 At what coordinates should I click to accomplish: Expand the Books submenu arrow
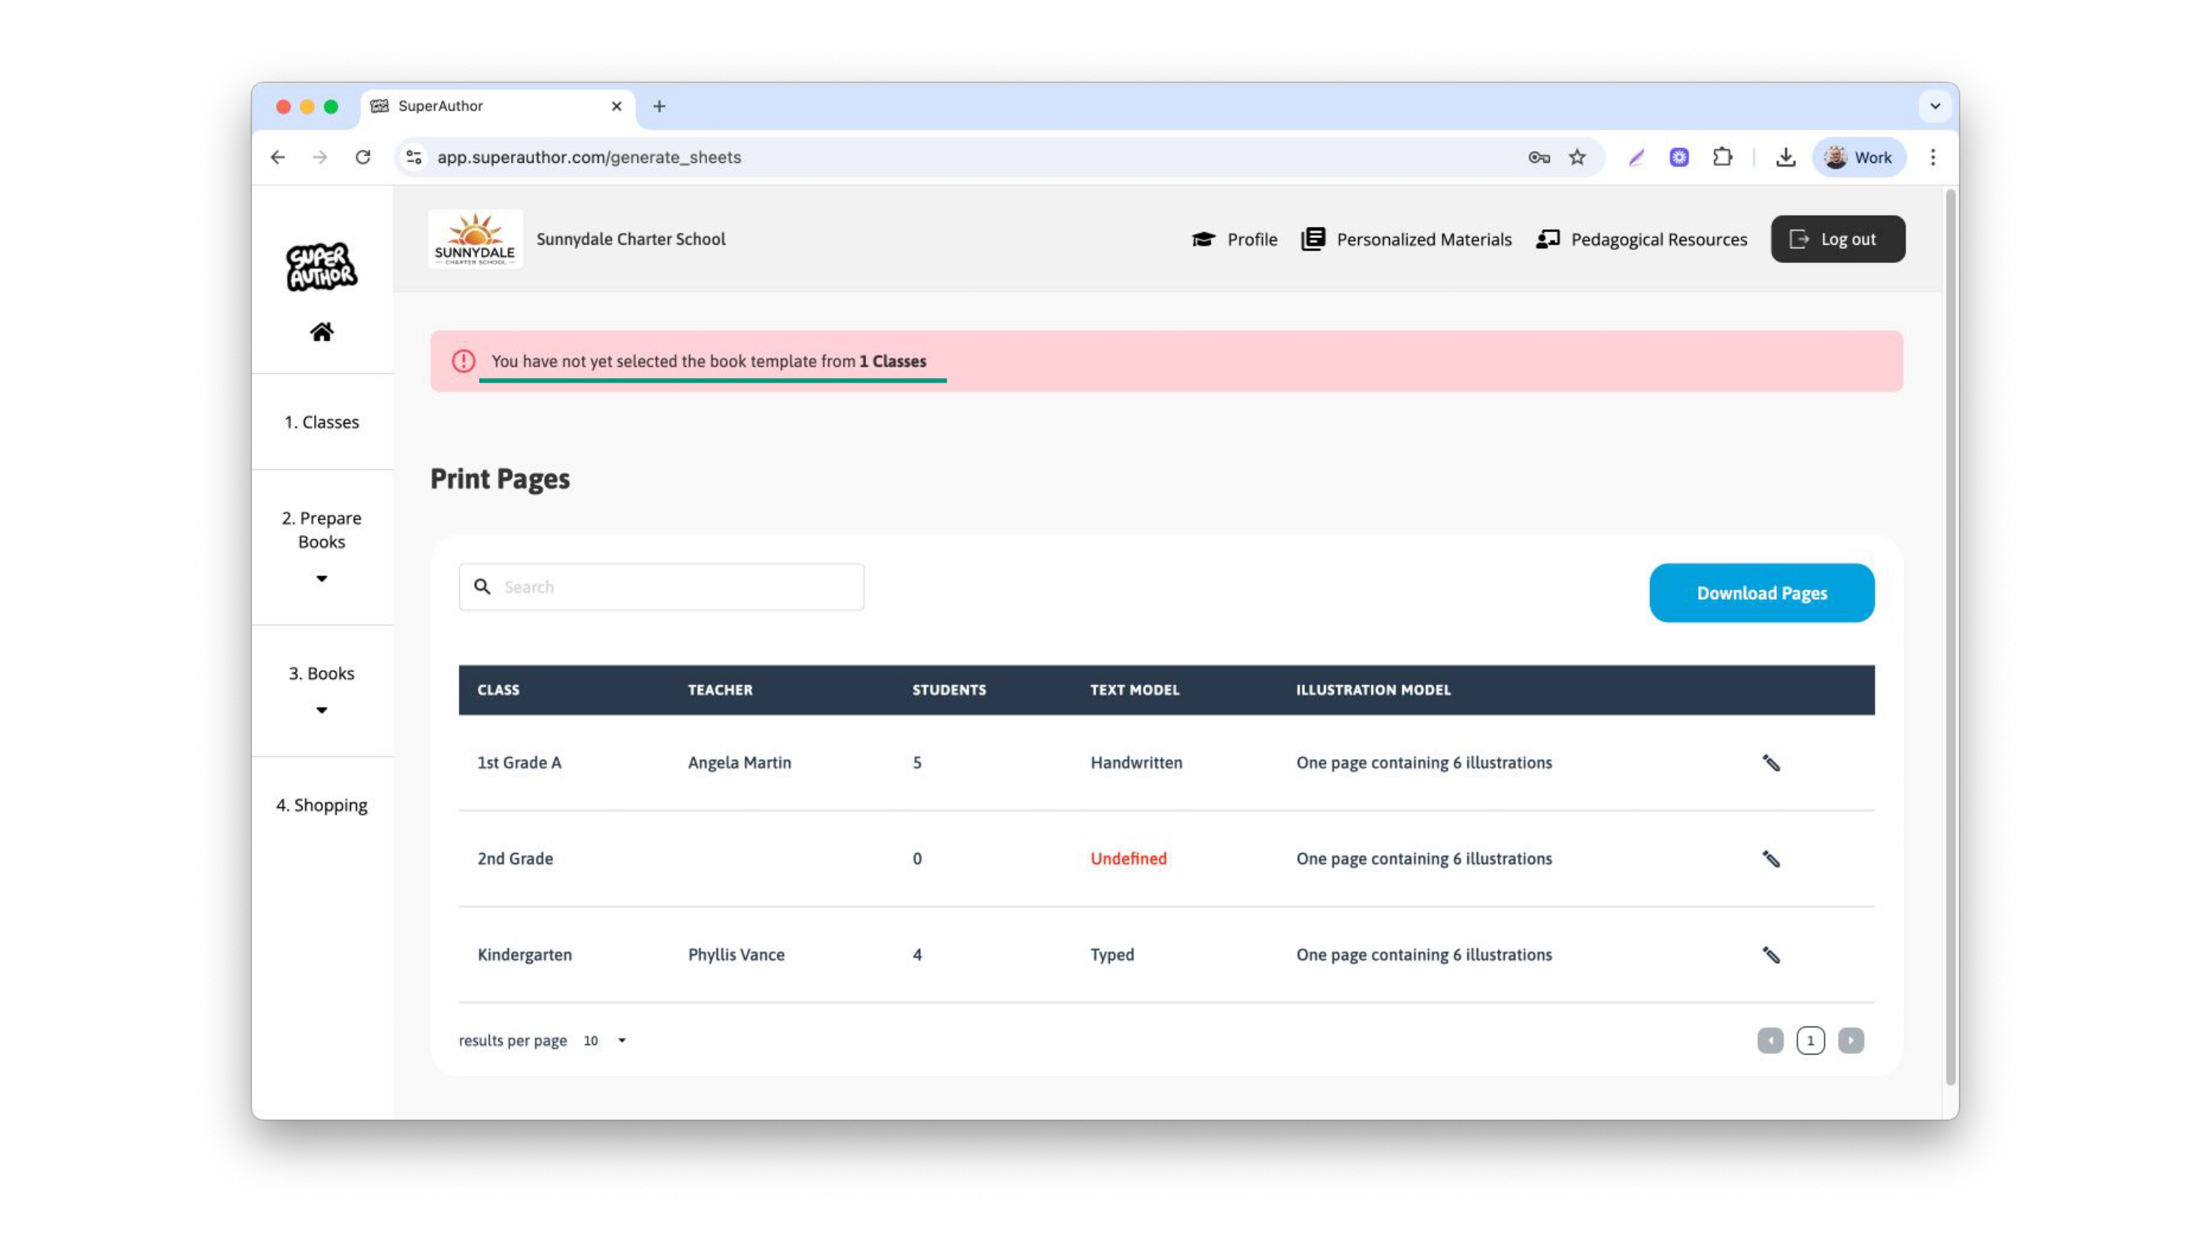tap(321, 710)
